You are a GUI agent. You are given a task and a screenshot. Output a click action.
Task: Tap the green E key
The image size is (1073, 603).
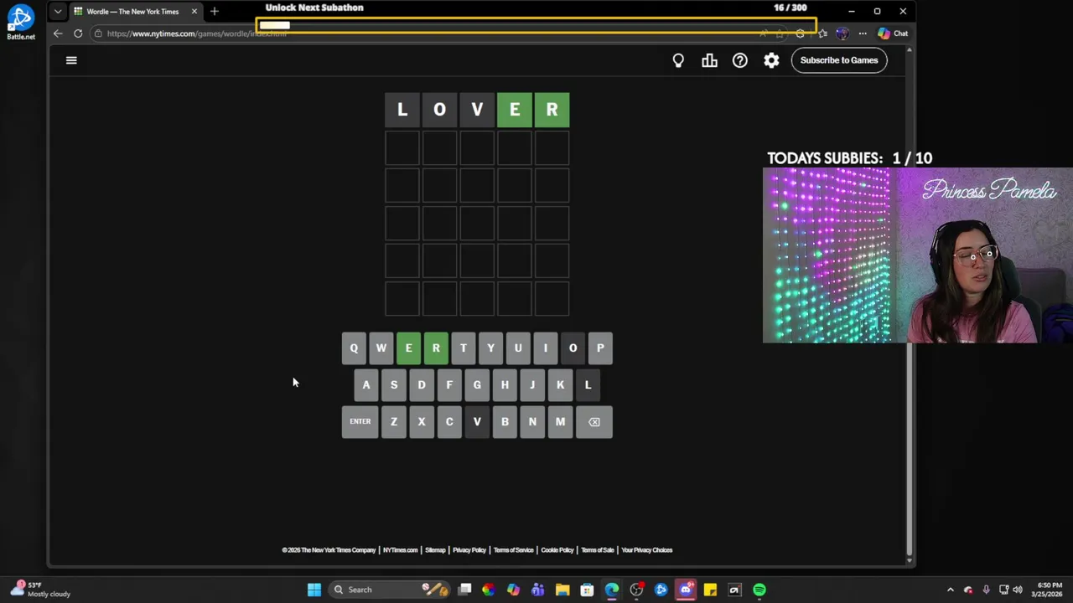(x=408, y=348)
